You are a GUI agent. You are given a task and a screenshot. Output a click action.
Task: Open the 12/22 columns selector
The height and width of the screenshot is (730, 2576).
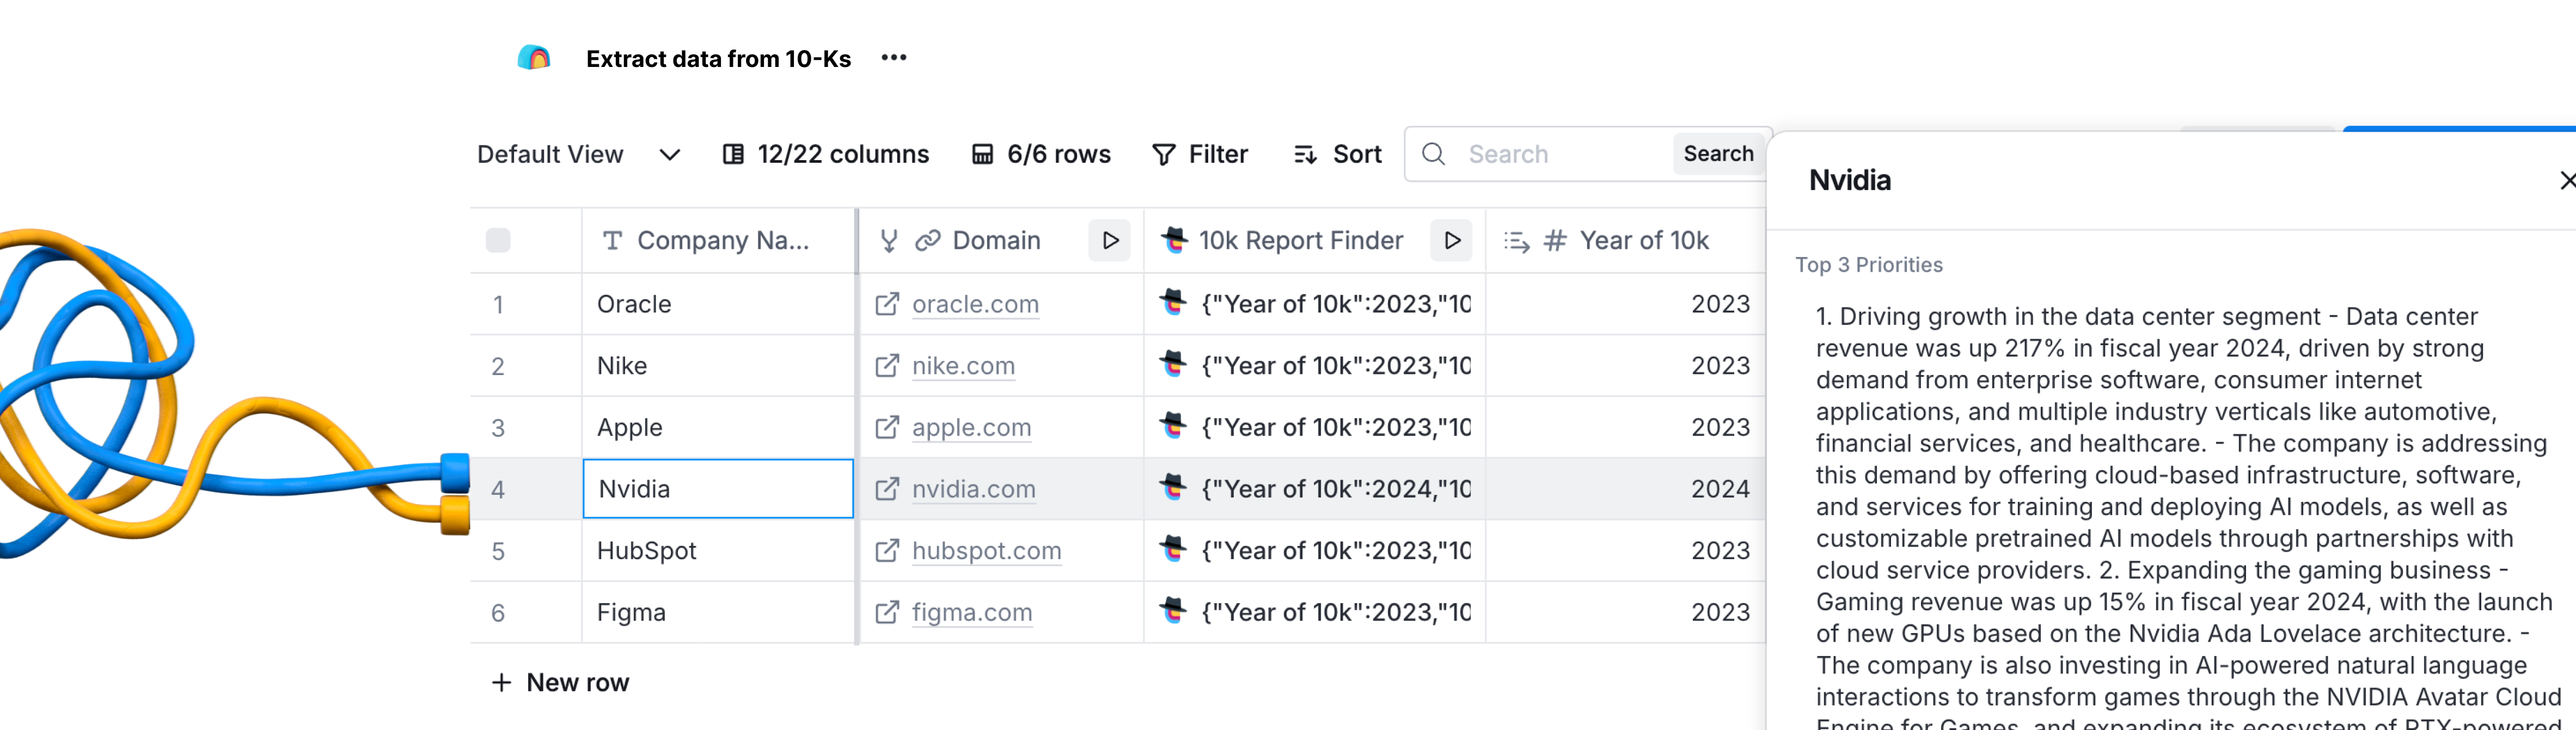pyautogui.click(x=826, y=154)
